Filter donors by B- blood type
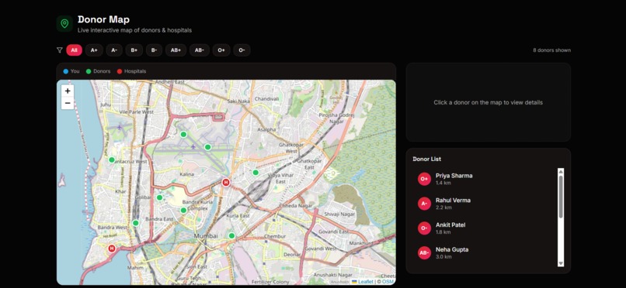The height and width of the screenshot is (288, 626). (154, 50)
